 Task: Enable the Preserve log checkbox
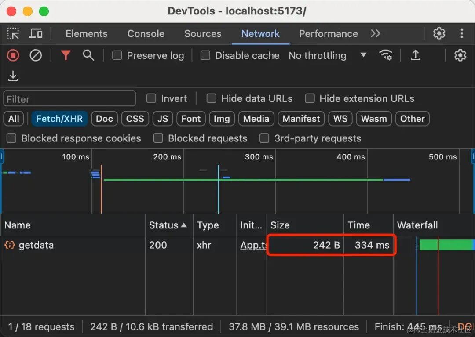point(117,55)
